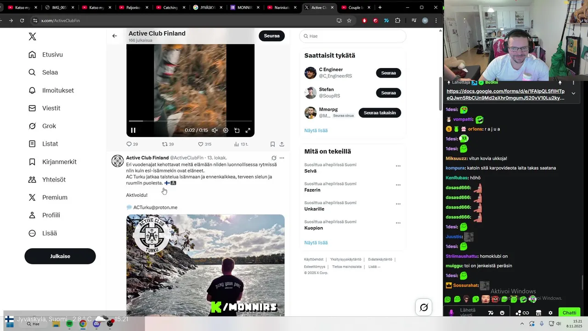Bookmark the video post
Viewport: 588px width, 331px height.
[x=272, y=144]
